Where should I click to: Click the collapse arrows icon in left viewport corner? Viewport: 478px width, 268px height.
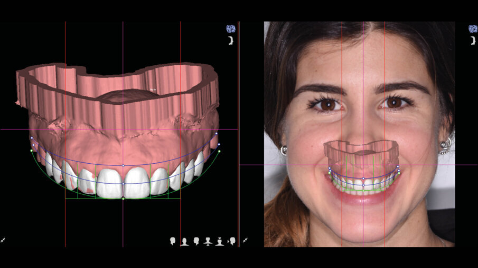pyautogui.click(x=3, y=240)
